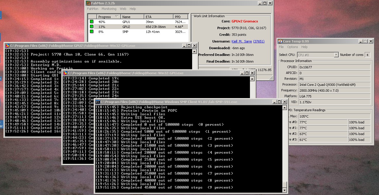379x195 pixels.
Task: Sort clients by the PPD column header
Action: (180, 17)
